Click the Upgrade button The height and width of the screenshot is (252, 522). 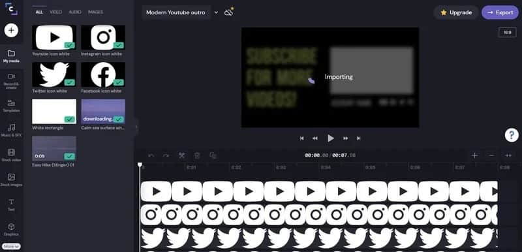click(456, 12)
